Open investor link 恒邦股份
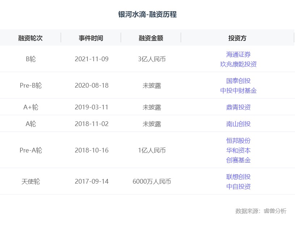This screenshot has height=226, width=295. [238, 141]
